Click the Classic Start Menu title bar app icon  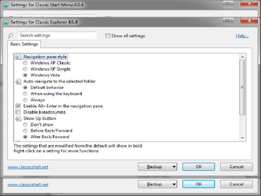coord(6,5)
